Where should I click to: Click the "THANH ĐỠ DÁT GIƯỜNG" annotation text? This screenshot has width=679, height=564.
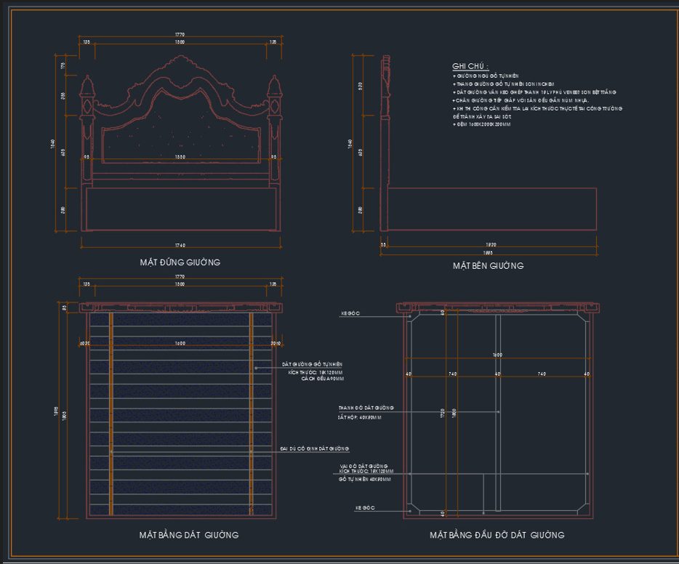[366, 408]
